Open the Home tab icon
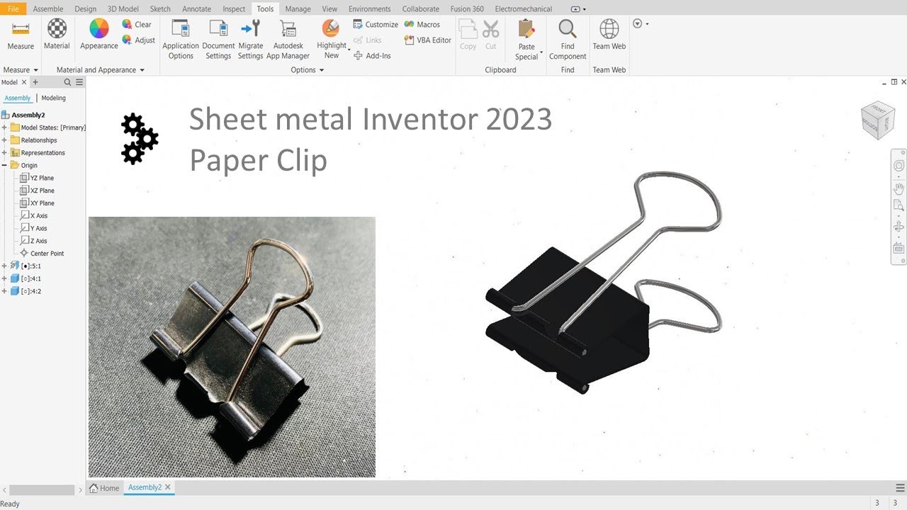907x510 pixels. click(94, 488)
